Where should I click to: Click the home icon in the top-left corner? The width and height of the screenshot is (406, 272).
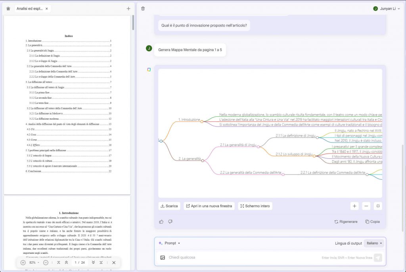pyautogui.click(x=8, y=8)
